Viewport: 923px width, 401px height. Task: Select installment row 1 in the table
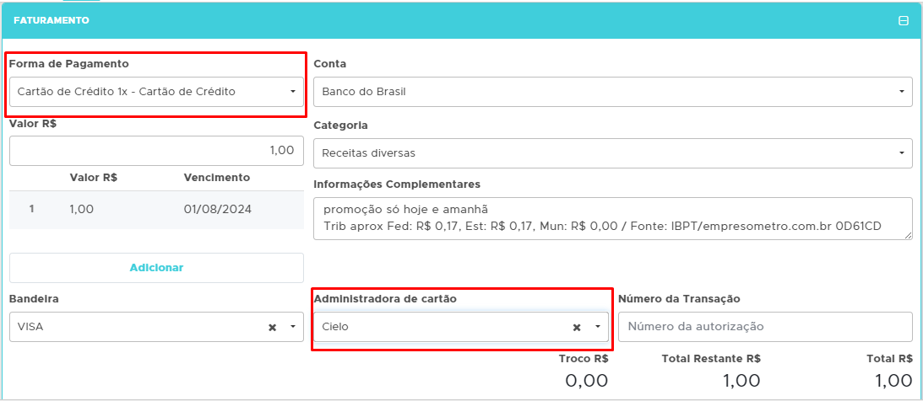(31, 209)
